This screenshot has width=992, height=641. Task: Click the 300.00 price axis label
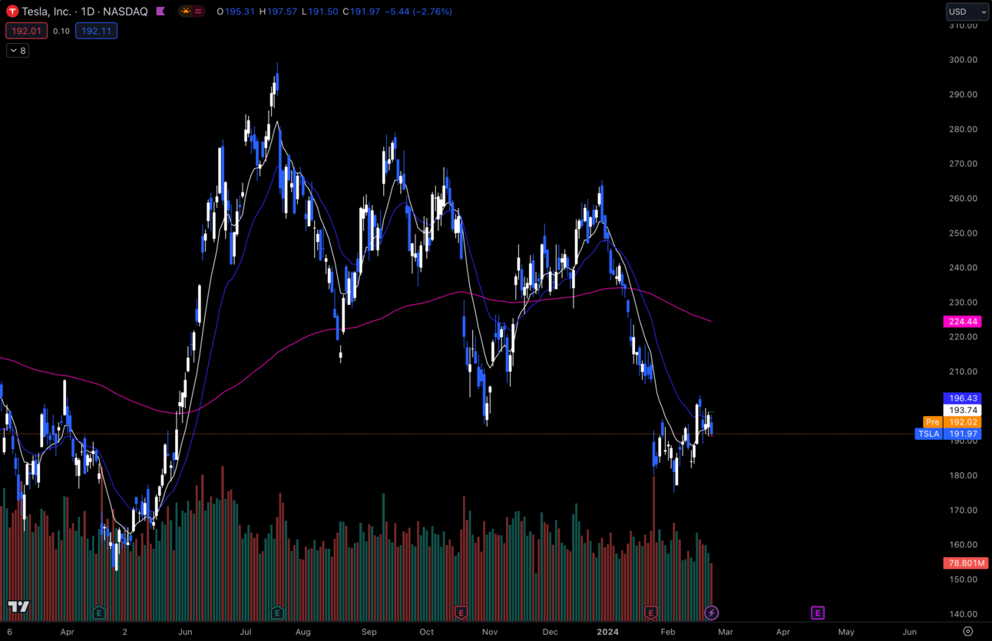(x=963, y=60)
